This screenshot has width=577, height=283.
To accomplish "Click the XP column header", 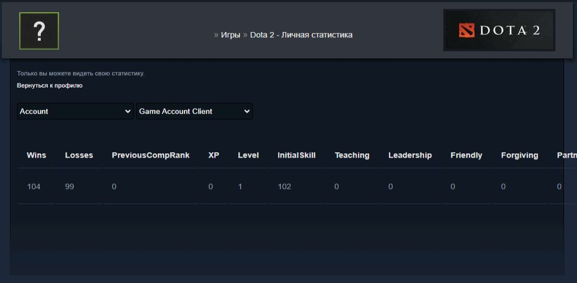I will point(214,155).
